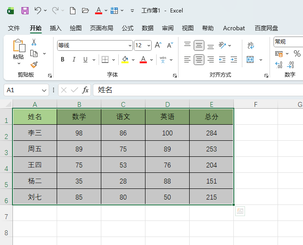Open the font name dropdown 等线

click(130, 46)
